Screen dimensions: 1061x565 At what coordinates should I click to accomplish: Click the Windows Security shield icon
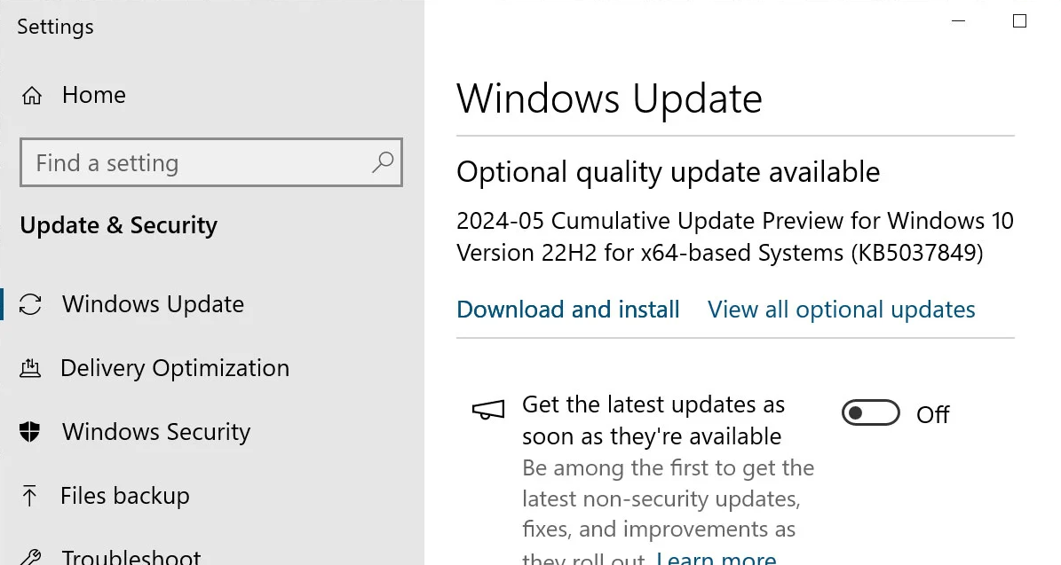click(31, 433)
